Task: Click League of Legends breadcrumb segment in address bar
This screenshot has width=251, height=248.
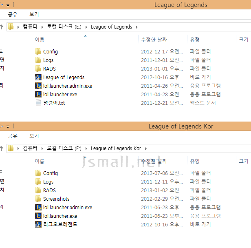Action: click(111, 27)
